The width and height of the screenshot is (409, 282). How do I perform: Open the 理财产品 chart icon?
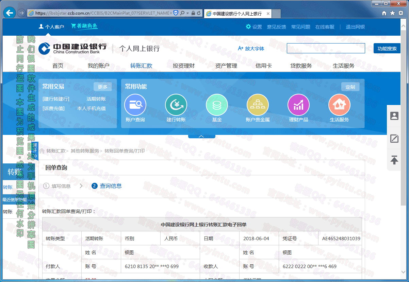[298, 105]
